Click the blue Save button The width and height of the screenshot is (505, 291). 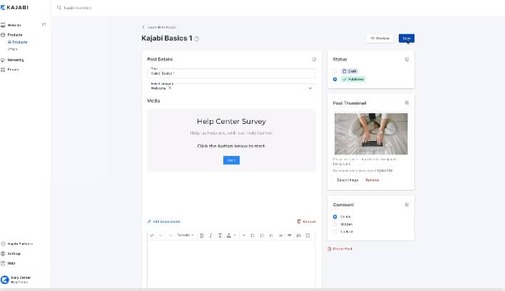(x=407, y=38)
